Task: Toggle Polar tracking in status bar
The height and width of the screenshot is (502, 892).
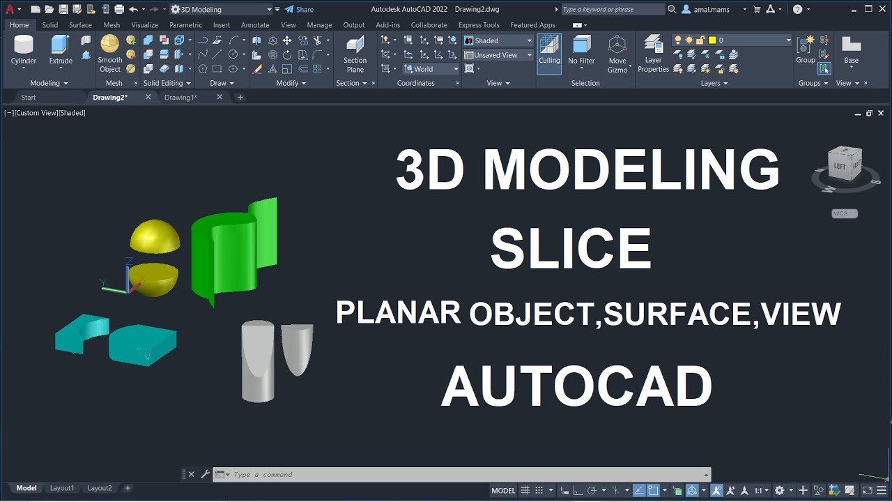Action: (592, 490)
